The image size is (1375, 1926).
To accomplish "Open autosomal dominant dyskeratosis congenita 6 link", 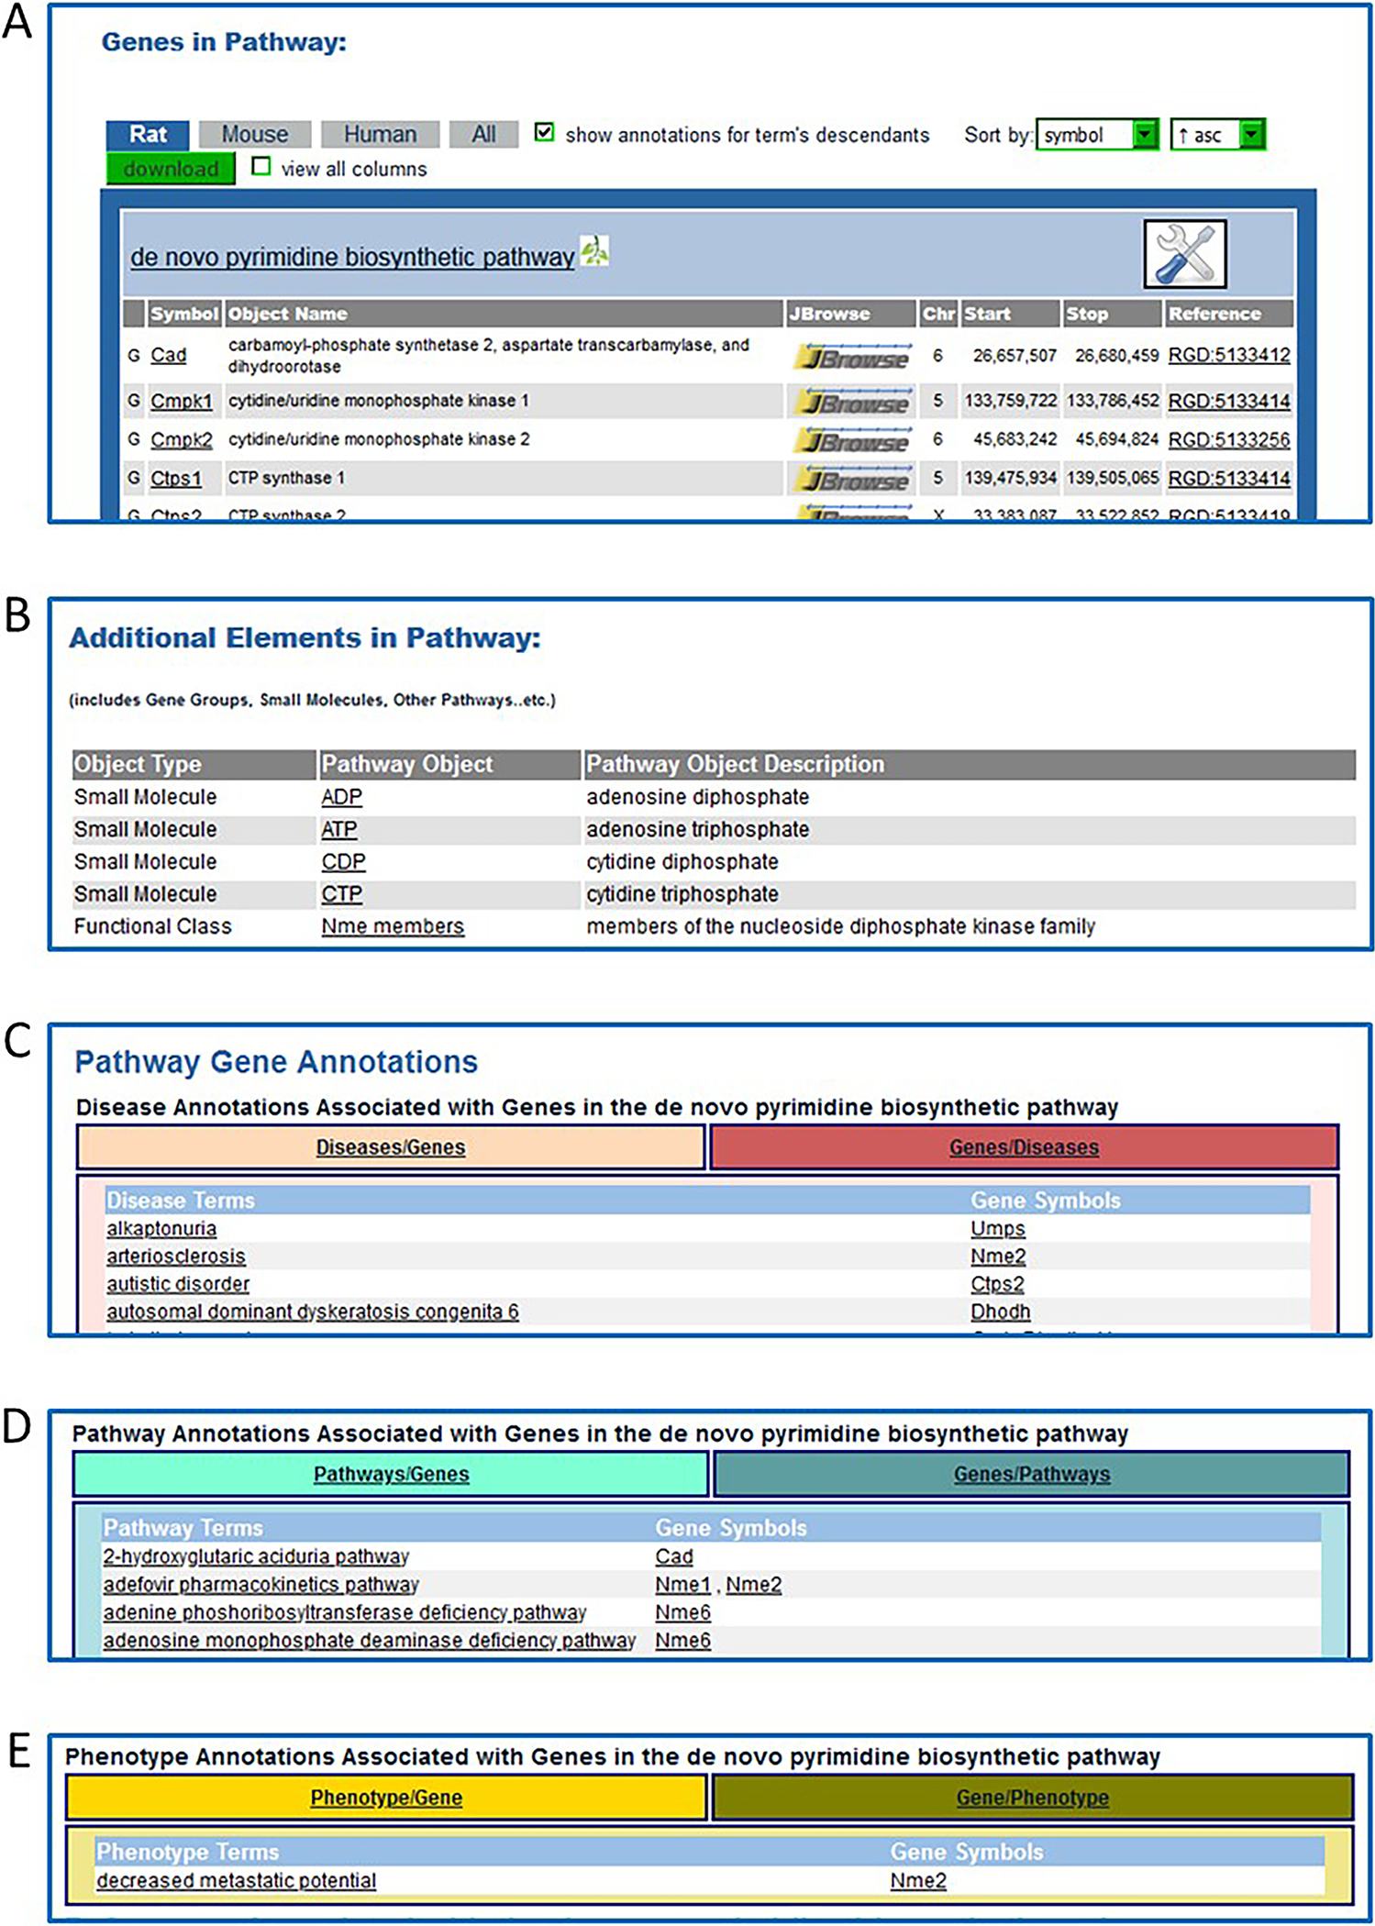I will pyautogui.click(x=313, y=1312).
